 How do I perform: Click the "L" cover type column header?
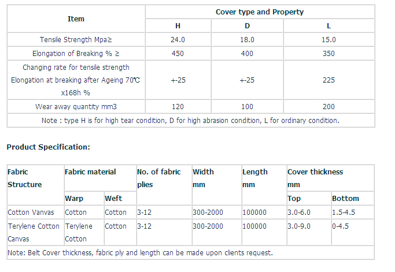click(x=328, y=27)
